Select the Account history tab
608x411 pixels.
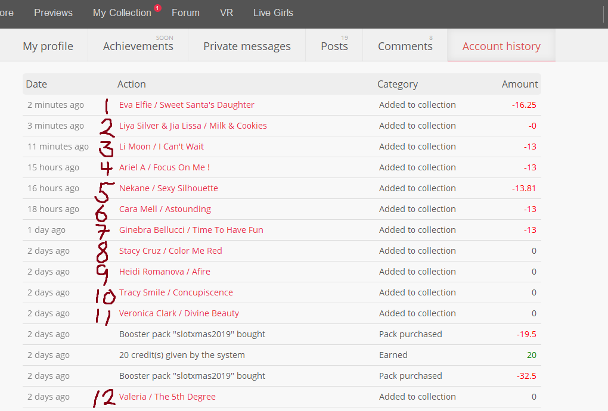(x=501, y=46)
